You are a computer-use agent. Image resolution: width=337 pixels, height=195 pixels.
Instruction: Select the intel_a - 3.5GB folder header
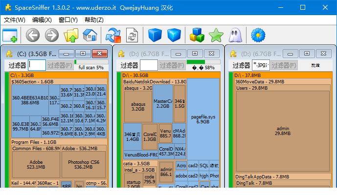pos(141,170)
